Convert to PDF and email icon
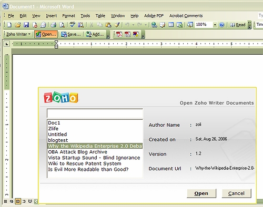 [128, 34]
